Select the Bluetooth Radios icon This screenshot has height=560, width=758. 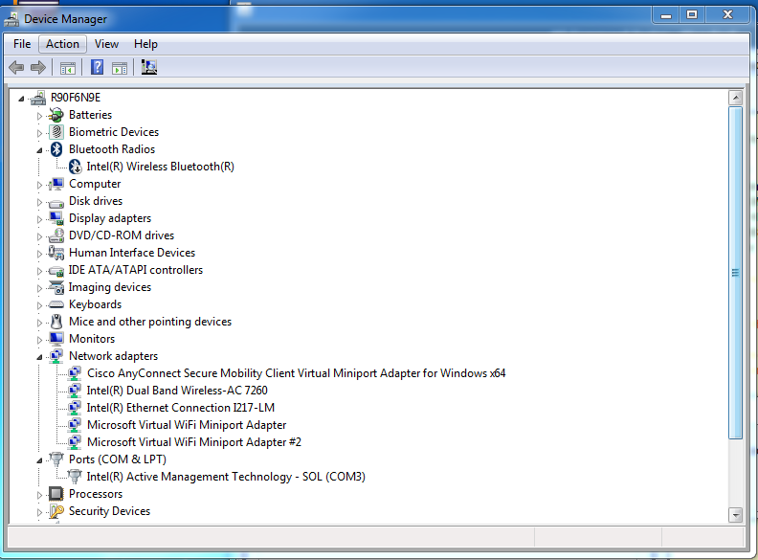[56, 149]
